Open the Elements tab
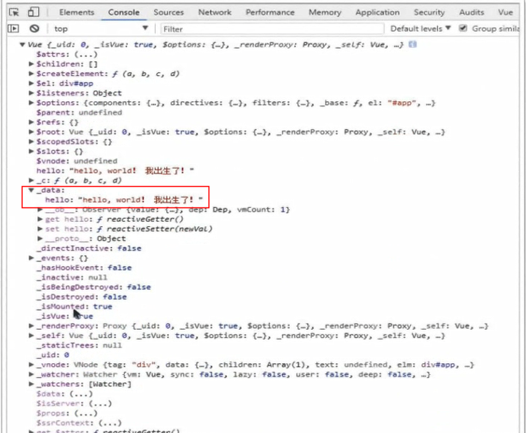The height and width of the screenshot is (433, 526). (x=76, y=13)
